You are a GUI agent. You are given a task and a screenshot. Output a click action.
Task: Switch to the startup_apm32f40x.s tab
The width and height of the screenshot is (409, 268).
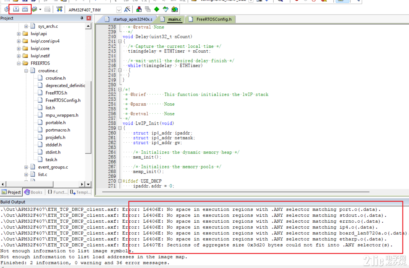(132, 19)
